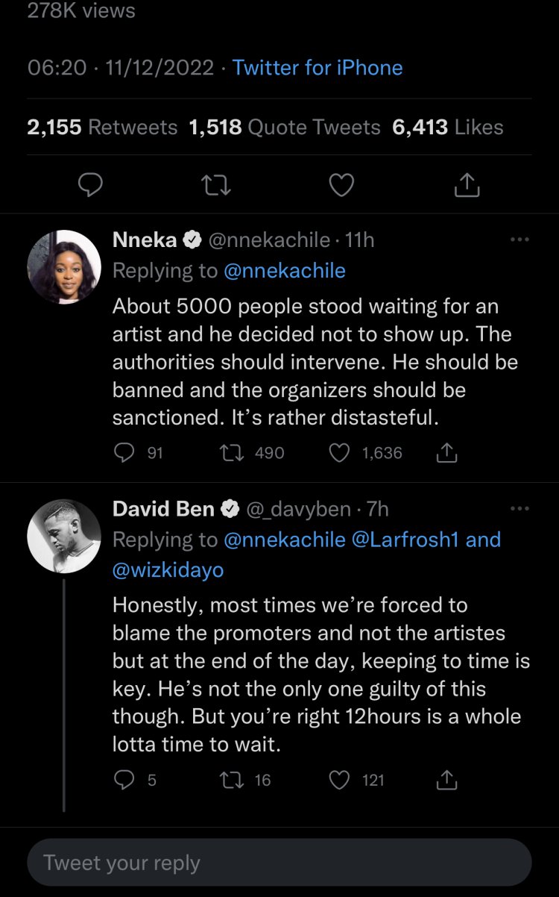Open Nneka's profile picture
The height and width of the screenshot is (897, 559).
pos(64,266)
